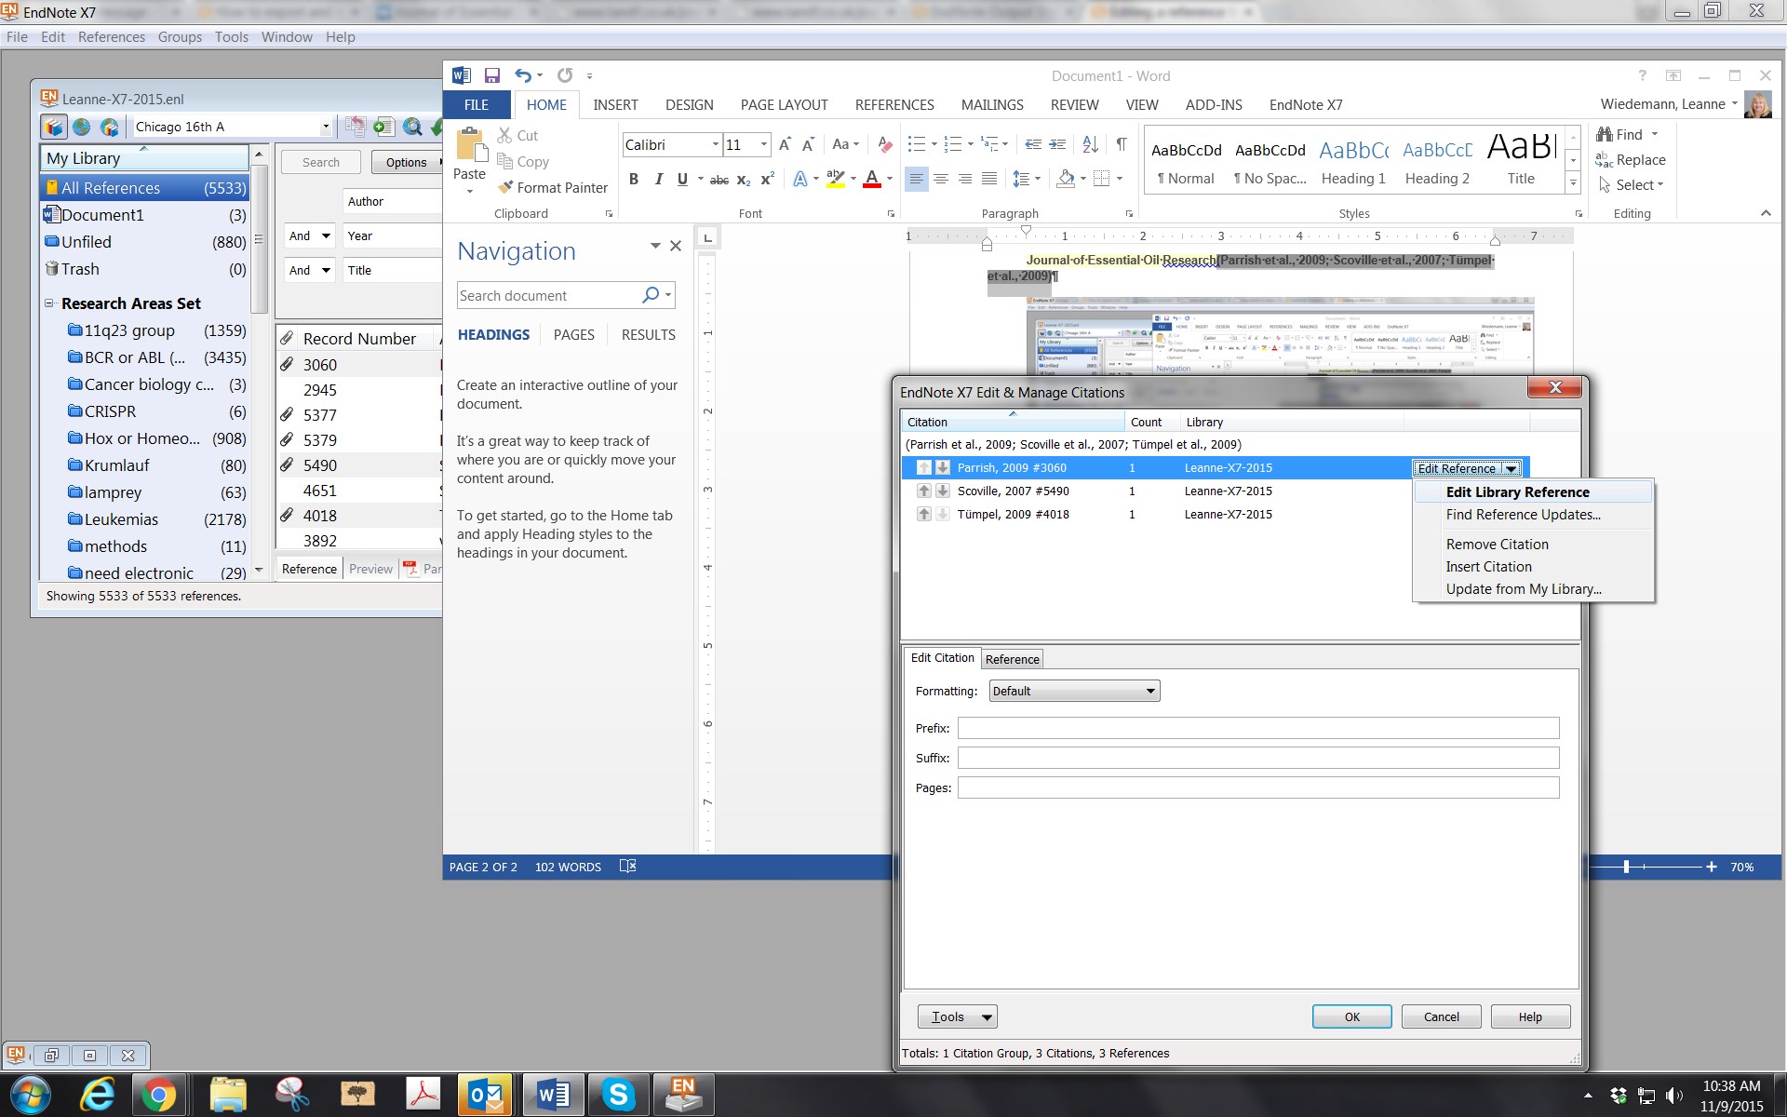Open the Tools menu in the citations dialog
Image resolution: width=1787 pixels, height=1117 pixels.
(x=957, y=1016)
